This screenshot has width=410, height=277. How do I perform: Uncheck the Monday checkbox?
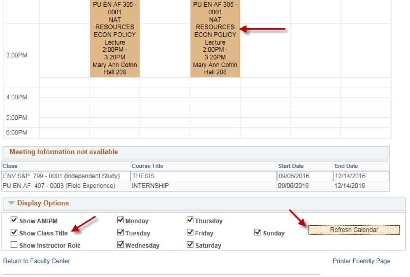[121, 220]
